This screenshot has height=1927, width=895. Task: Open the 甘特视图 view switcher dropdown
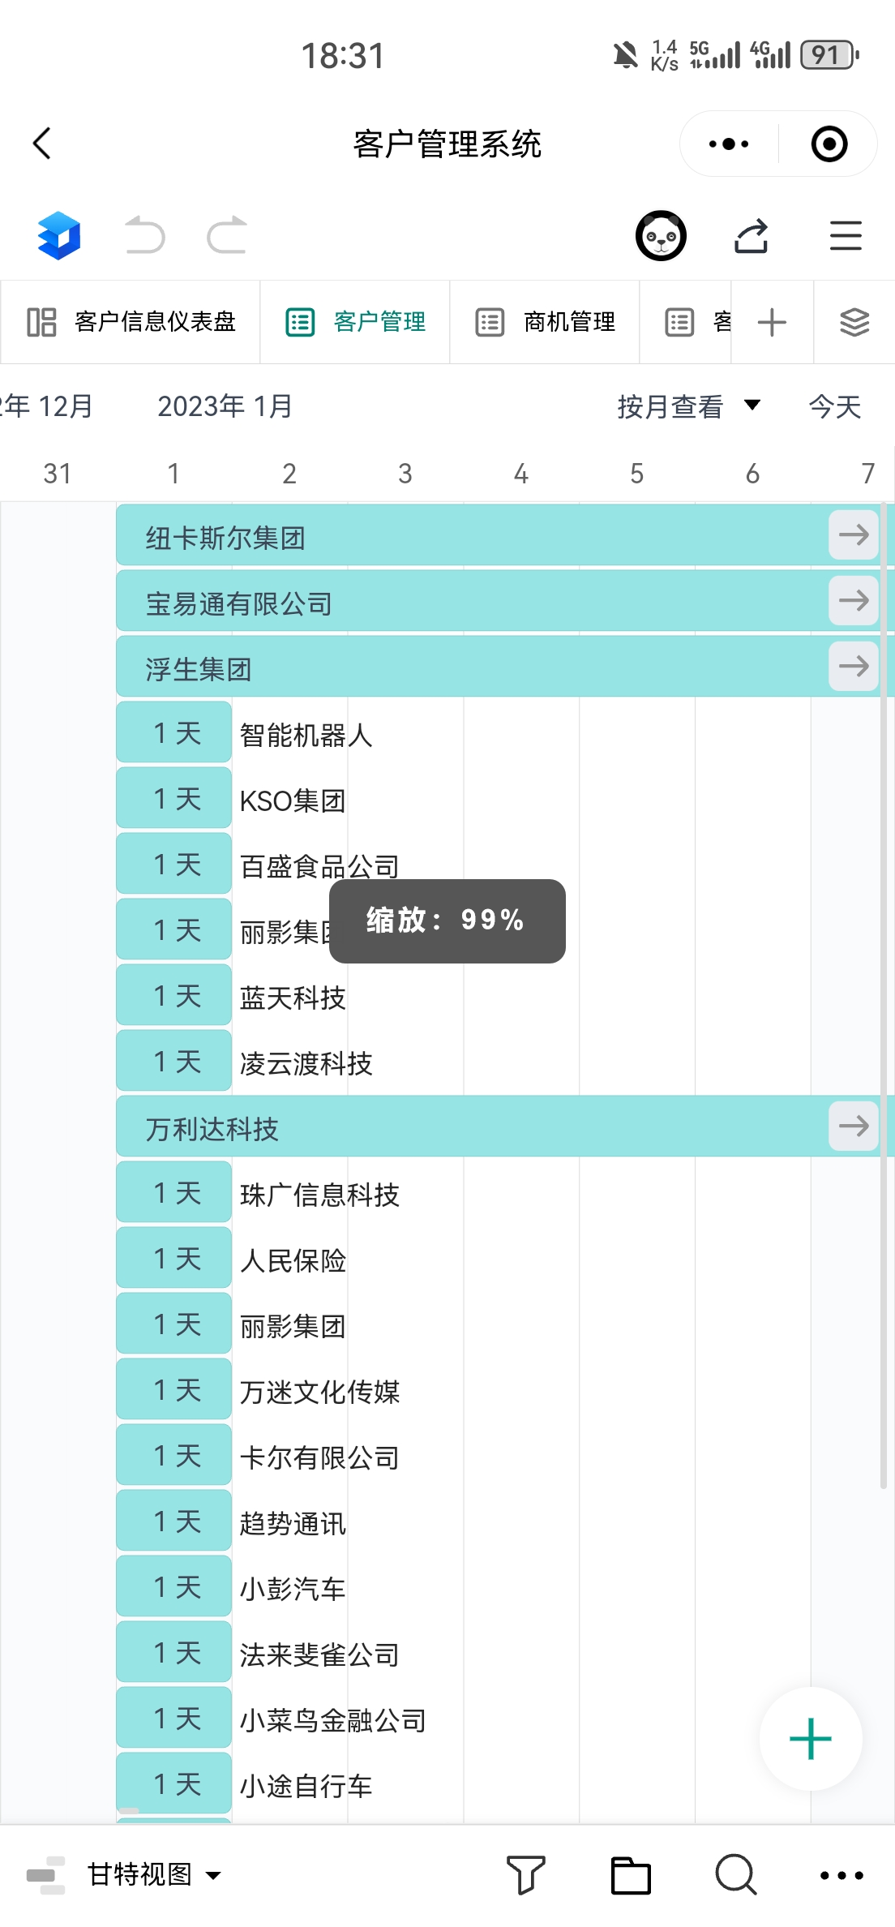point(154,1874)
